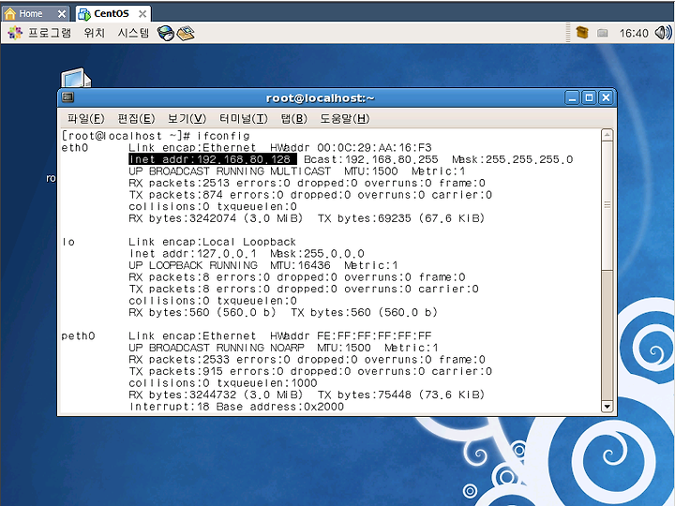Click the eth0 interface name
This screenshot has height=506, width=675.
click(x=75, y=148)
